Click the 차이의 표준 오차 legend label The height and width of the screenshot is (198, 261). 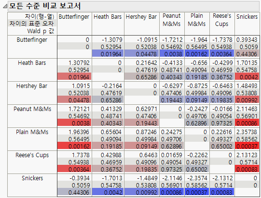[x=32, y=24]
